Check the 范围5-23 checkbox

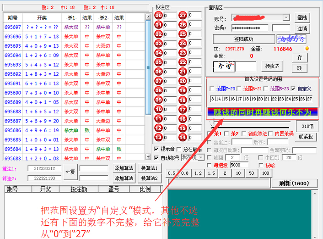[266, 89]
